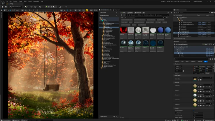This screenshot has height=121, width=215.
Task: Open the Platforms toolbar icon menu
Action: pos(60,7)
